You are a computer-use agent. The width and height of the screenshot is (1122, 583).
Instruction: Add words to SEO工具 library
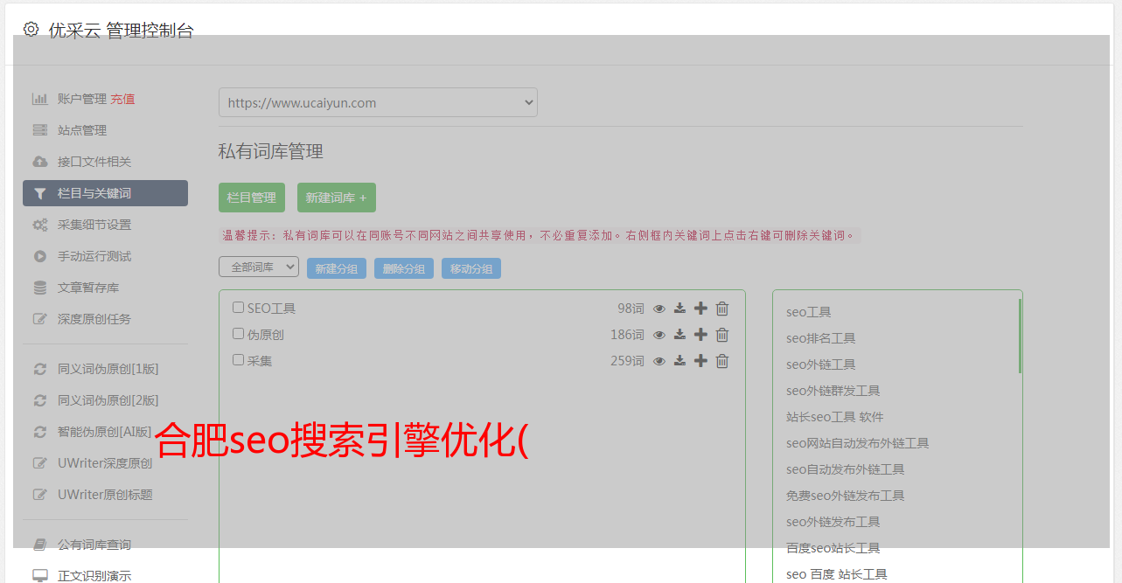coord(700,309)
